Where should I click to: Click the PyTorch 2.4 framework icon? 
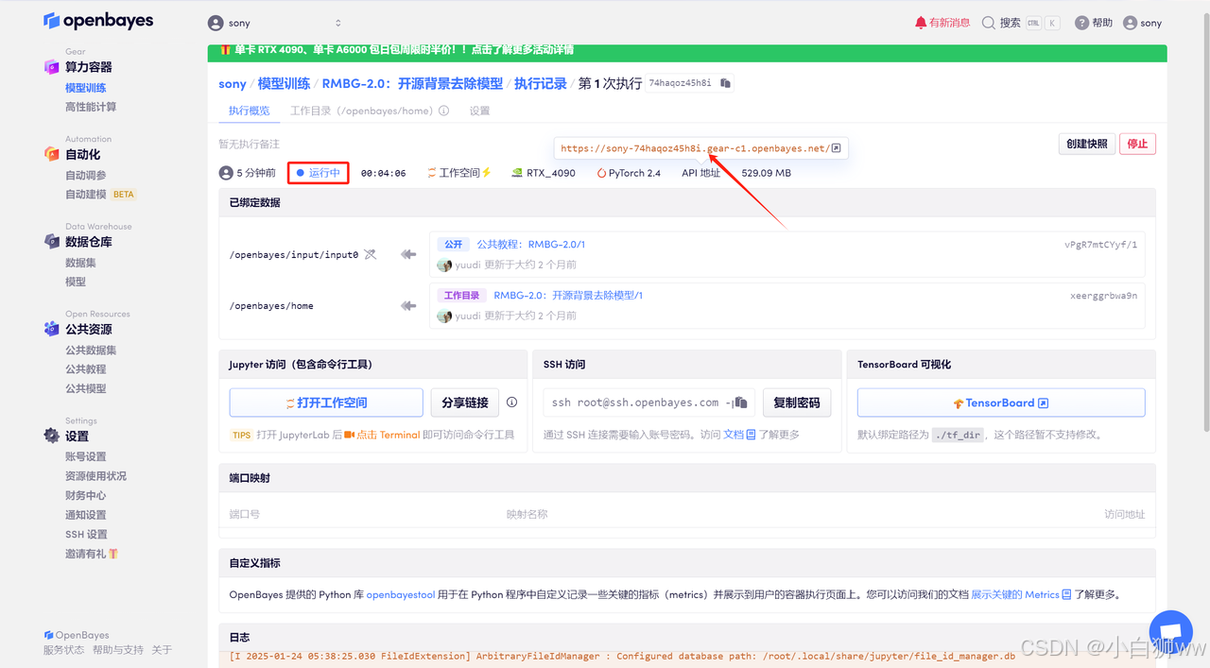[x=601, y=173]
